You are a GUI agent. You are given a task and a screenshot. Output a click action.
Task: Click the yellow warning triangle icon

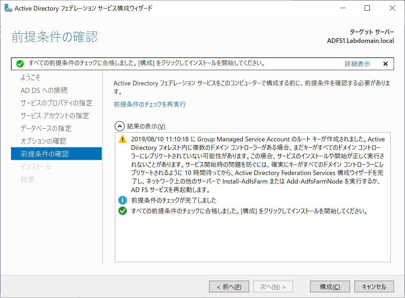[x=123, y=139]
